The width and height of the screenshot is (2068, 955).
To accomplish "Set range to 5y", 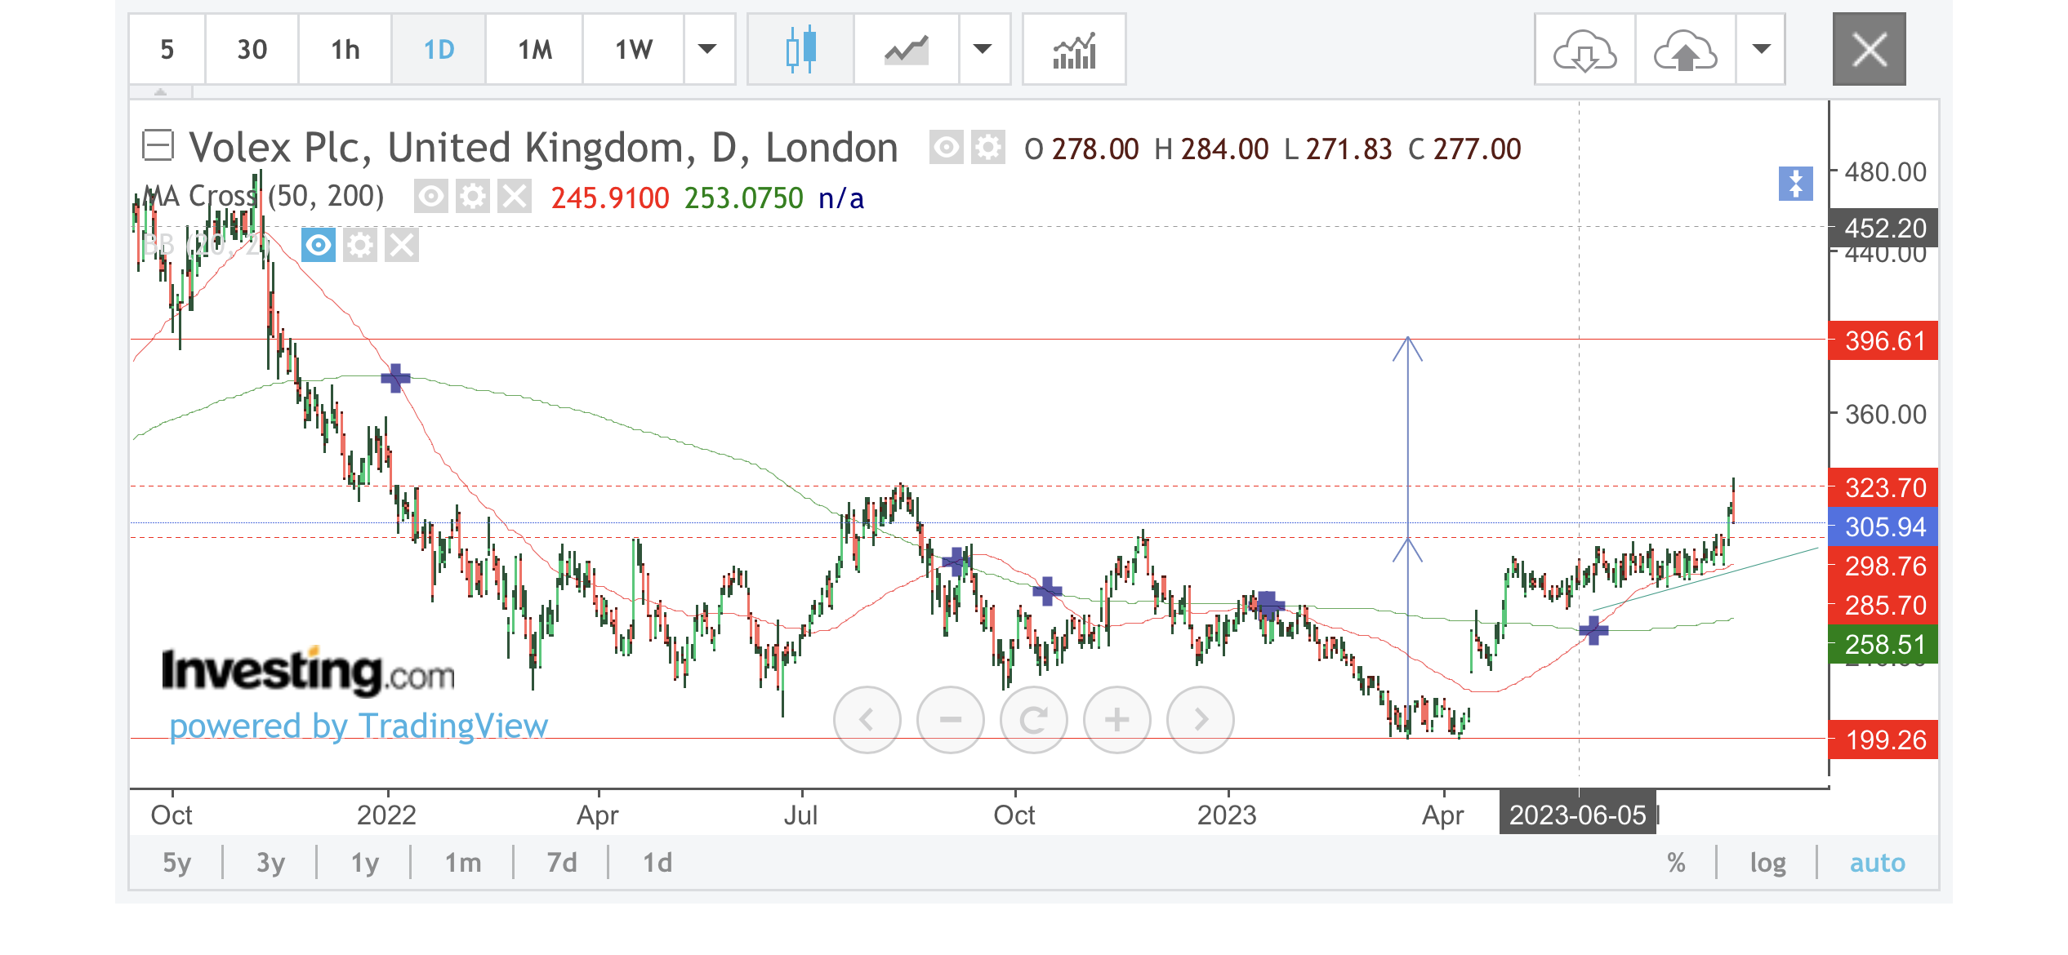I will (x=176, y=862).
